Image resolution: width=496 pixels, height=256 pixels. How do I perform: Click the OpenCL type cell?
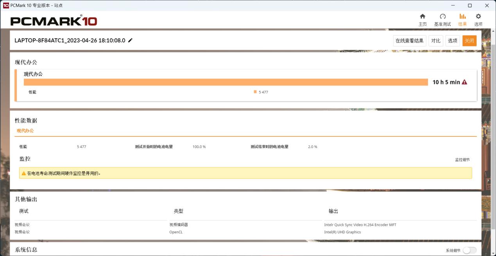[x=176, y=232]
